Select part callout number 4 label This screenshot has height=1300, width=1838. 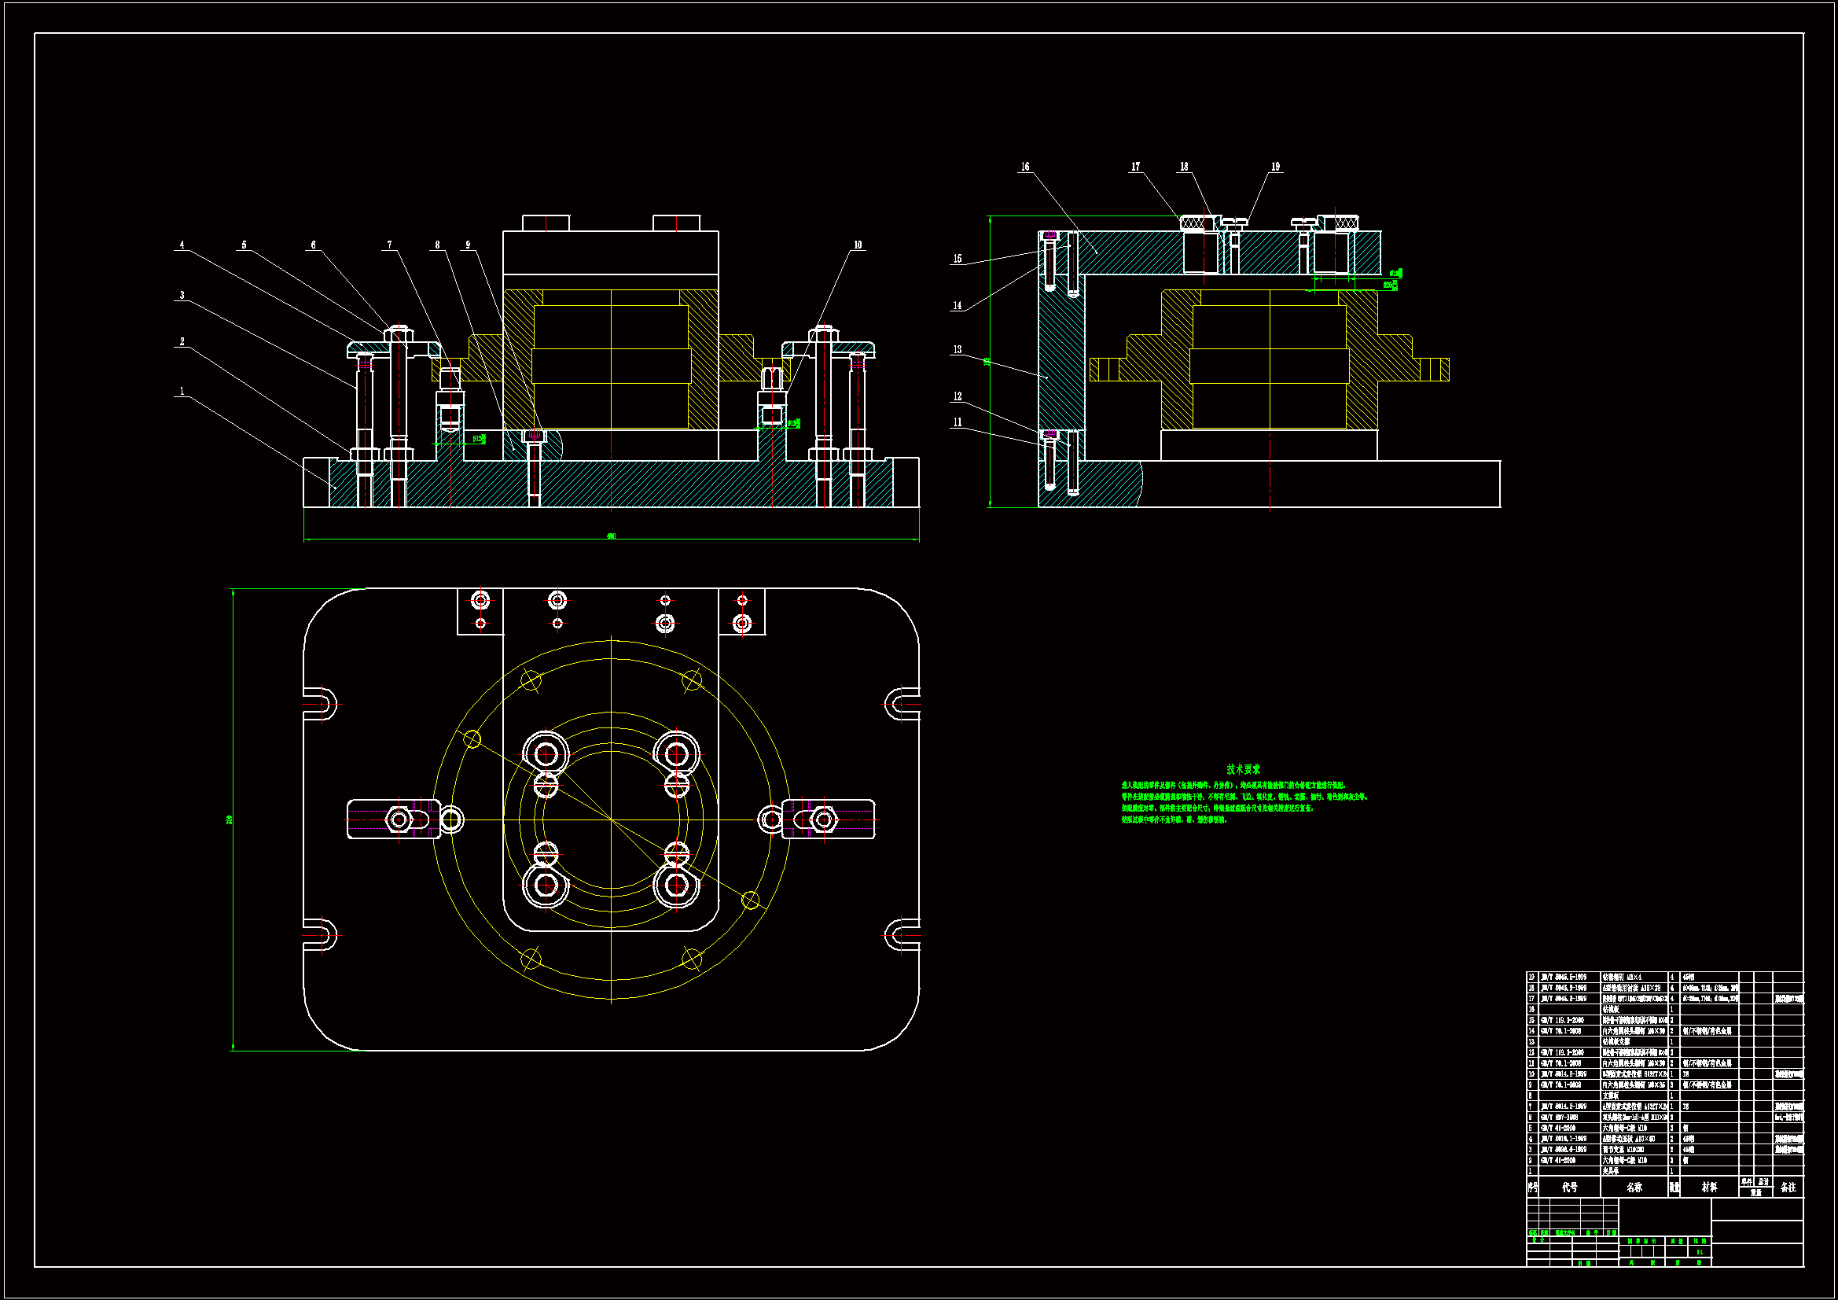(182, 245)
